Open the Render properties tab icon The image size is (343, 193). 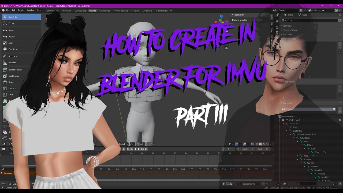click(277, 27)
